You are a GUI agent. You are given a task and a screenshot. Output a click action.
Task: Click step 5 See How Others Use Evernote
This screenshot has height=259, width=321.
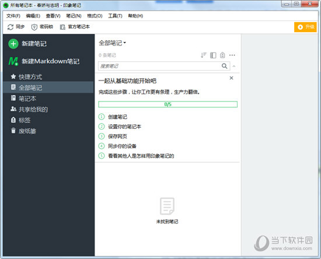click(x=136, y=156)
